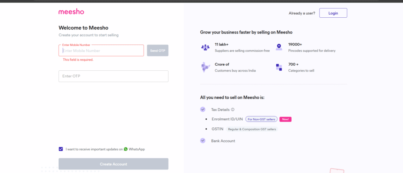Click the GSTIN list item
Viewport: 403px width, 173px height.
click(218, 129)
